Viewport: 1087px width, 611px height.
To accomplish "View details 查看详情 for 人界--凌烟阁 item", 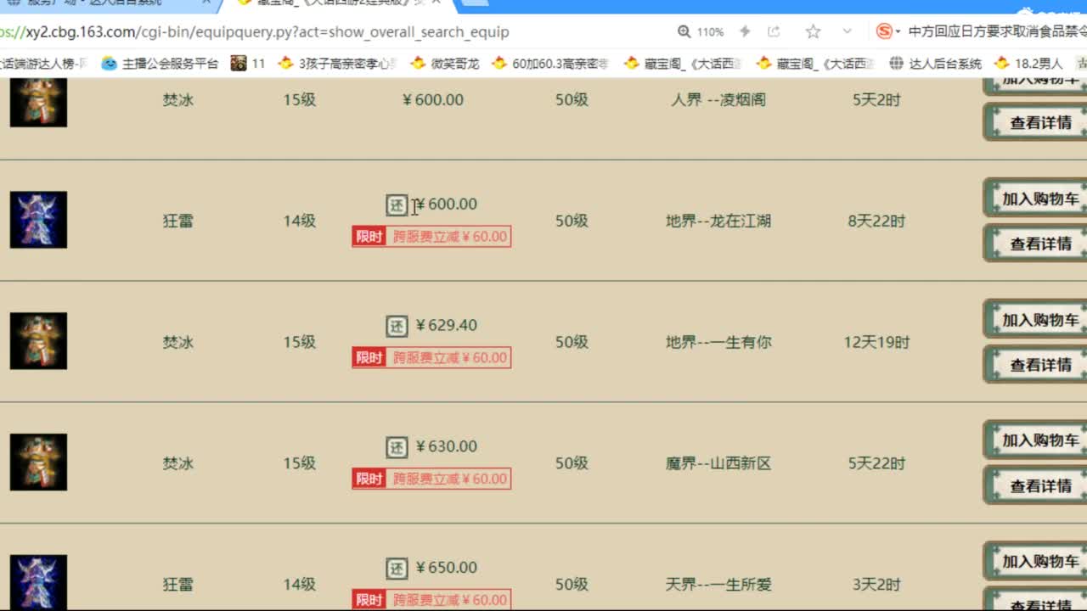I will 1036,123.
